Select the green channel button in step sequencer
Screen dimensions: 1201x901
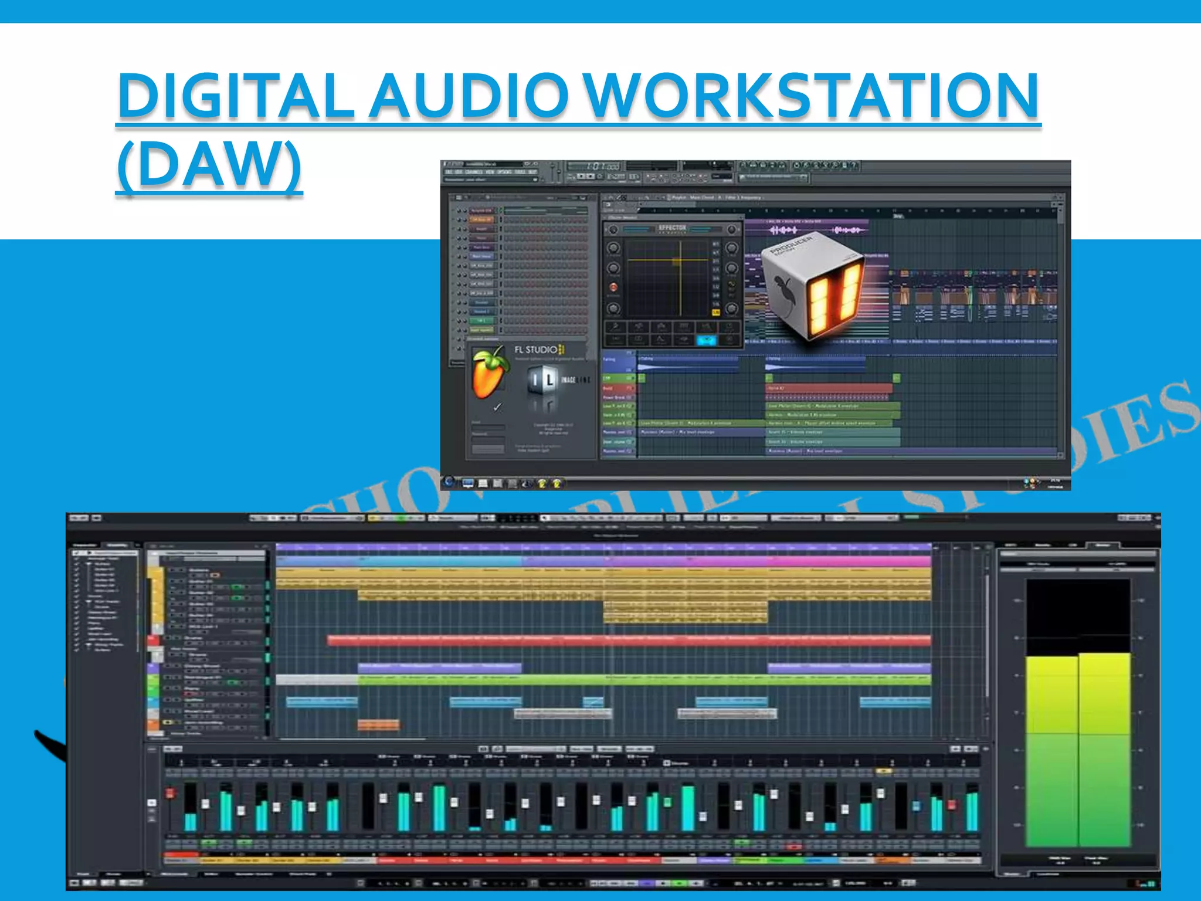(x=481, y=321)
